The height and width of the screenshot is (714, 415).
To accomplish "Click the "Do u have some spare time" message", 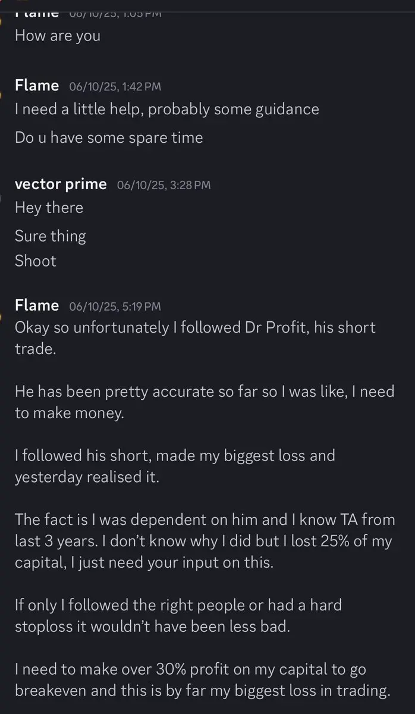I will (x=109, y=138).
